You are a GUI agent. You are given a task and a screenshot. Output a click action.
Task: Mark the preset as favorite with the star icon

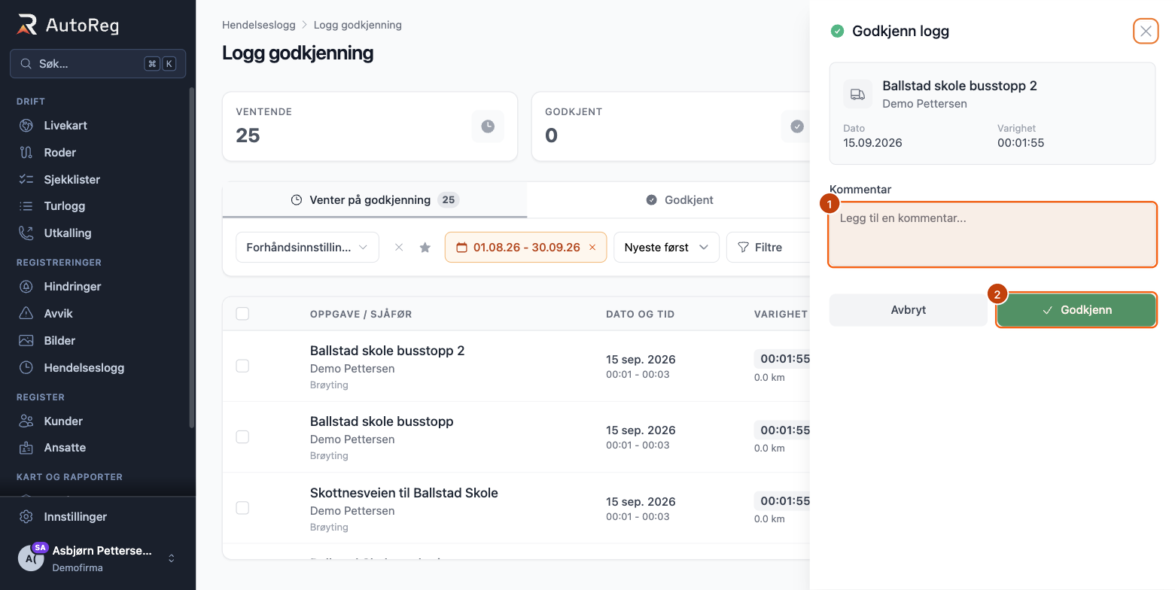click(x=425, y=247)
